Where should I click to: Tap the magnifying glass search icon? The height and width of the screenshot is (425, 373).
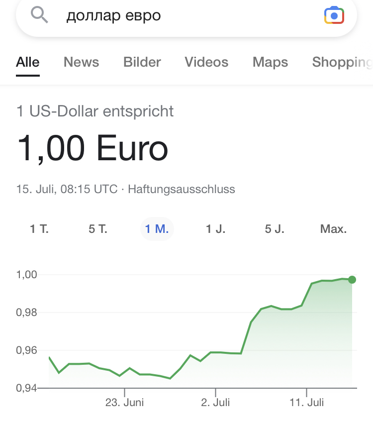(x=39, y=15)
